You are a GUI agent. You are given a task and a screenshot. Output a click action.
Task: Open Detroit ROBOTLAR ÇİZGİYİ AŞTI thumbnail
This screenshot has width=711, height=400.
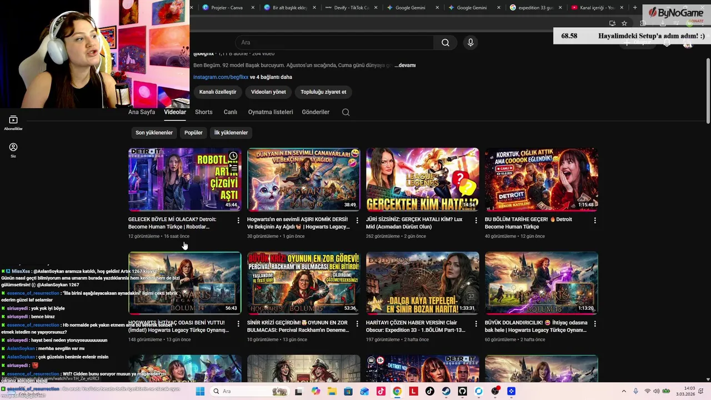point(184,179)
